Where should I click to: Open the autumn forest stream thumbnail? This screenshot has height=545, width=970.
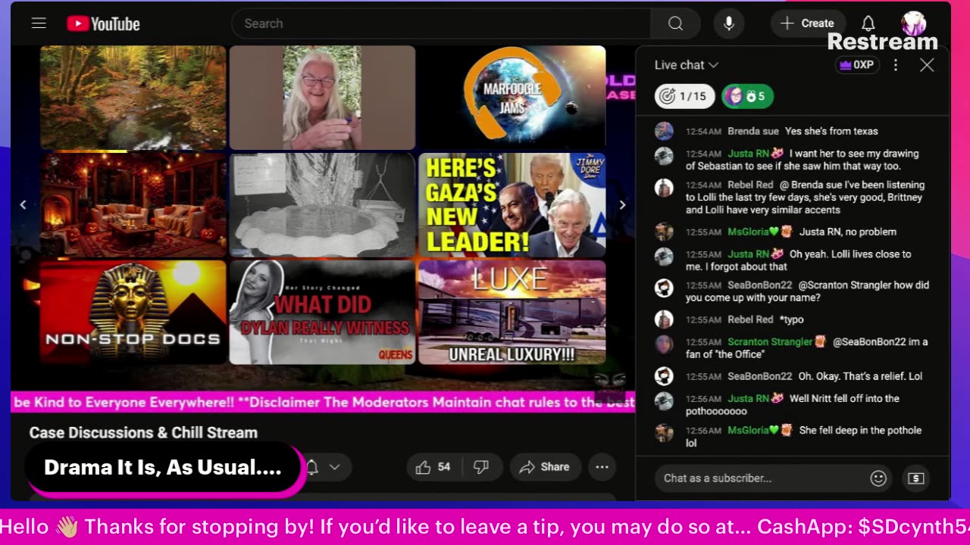pos(133,98)
